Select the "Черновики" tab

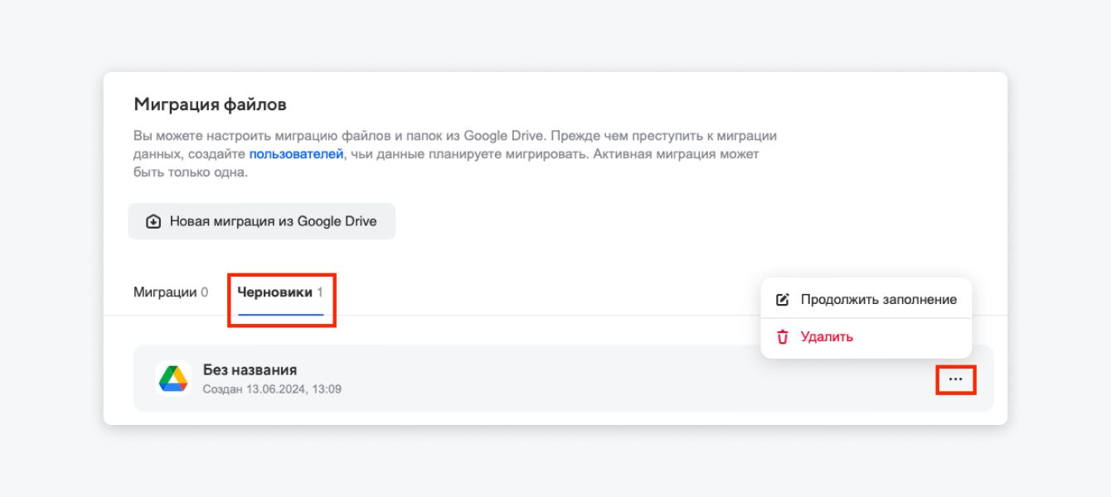[x=276, y=292]
